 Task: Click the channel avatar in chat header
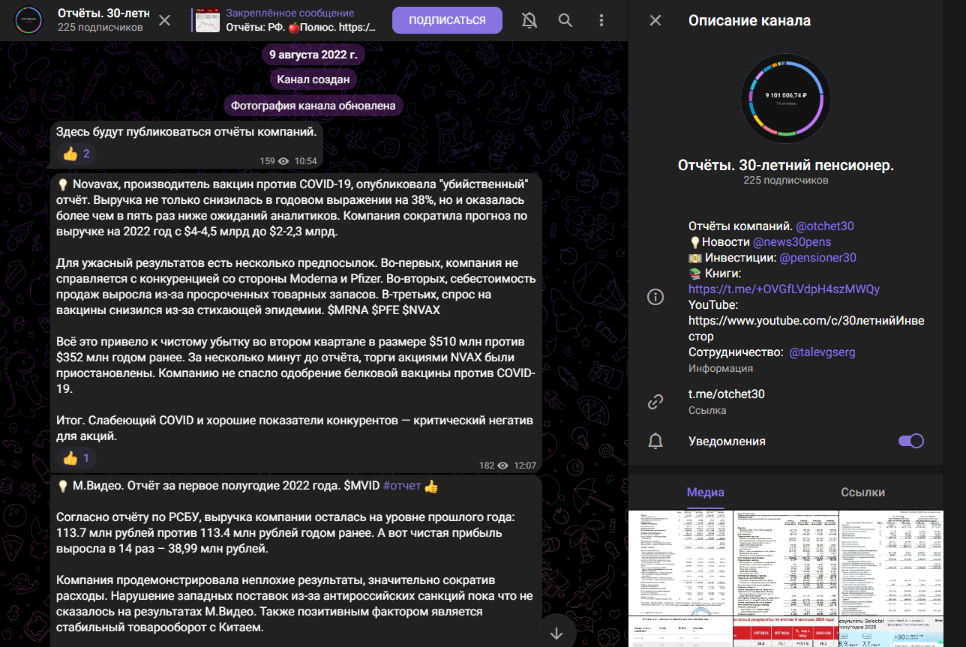pos(30,20)
